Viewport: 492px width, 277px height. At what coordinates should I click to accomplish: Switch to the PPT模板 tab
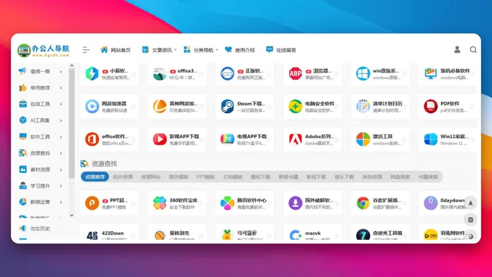[x=206, y=177]
